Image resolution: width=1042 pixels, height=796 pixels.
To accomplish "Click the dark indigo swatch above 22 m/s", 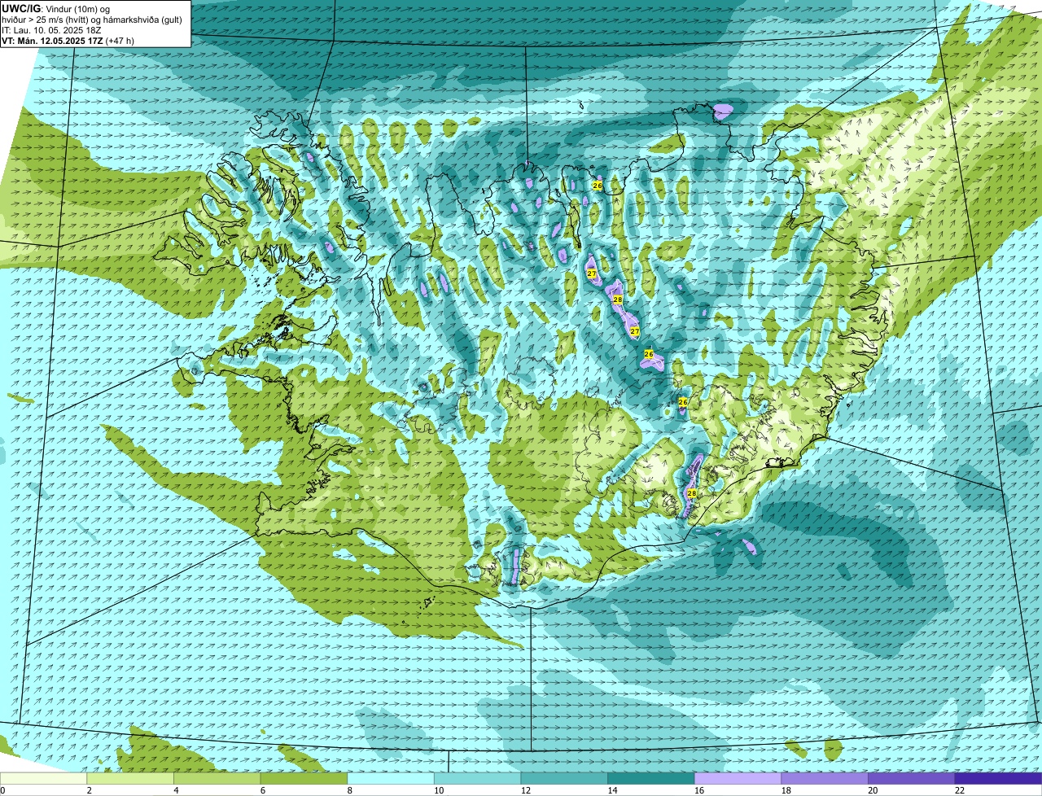I will 998,778.
